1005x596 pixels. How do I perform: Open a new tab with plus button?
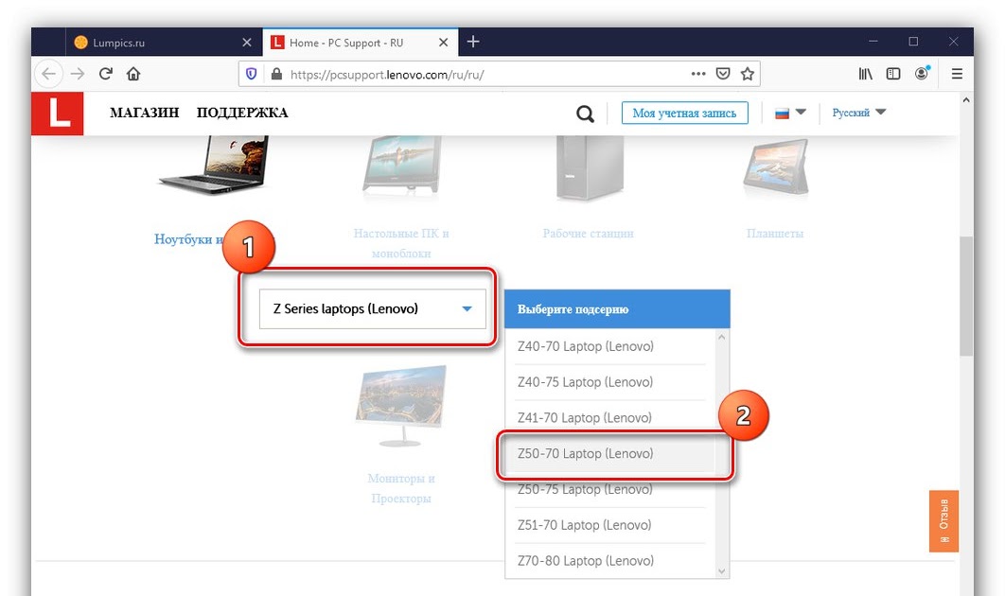[473, 42]
